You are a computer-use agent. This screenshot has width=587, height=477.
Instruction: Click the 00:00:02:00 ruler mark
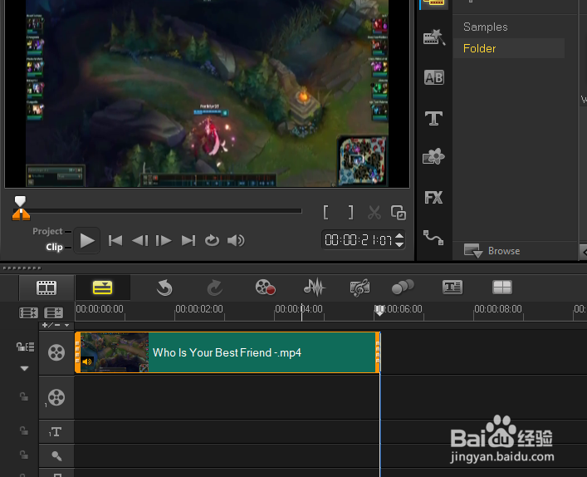[198, 309]
